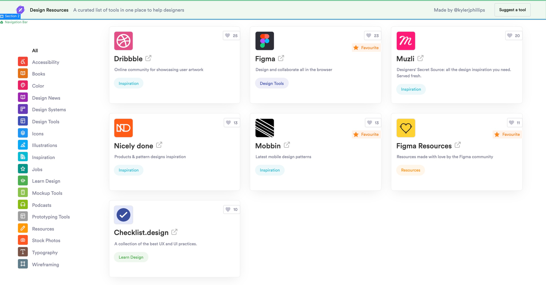Open Nicely done external link icon
546x285 pixels.
pyautogui.click(x=159, y=145)
